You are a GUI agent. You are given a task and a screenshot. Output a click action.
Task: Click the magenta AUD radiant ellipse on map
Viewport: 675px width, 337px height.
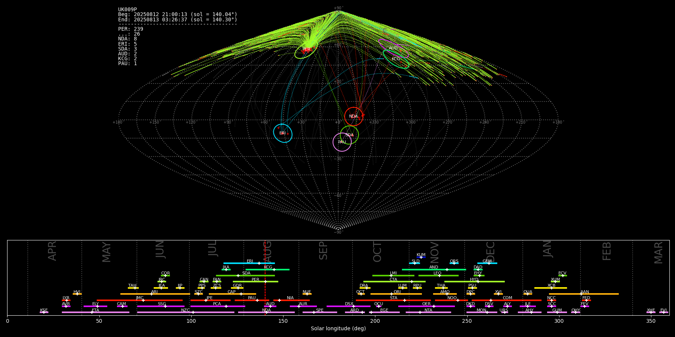pyautogui.click(x=393, y=48)
